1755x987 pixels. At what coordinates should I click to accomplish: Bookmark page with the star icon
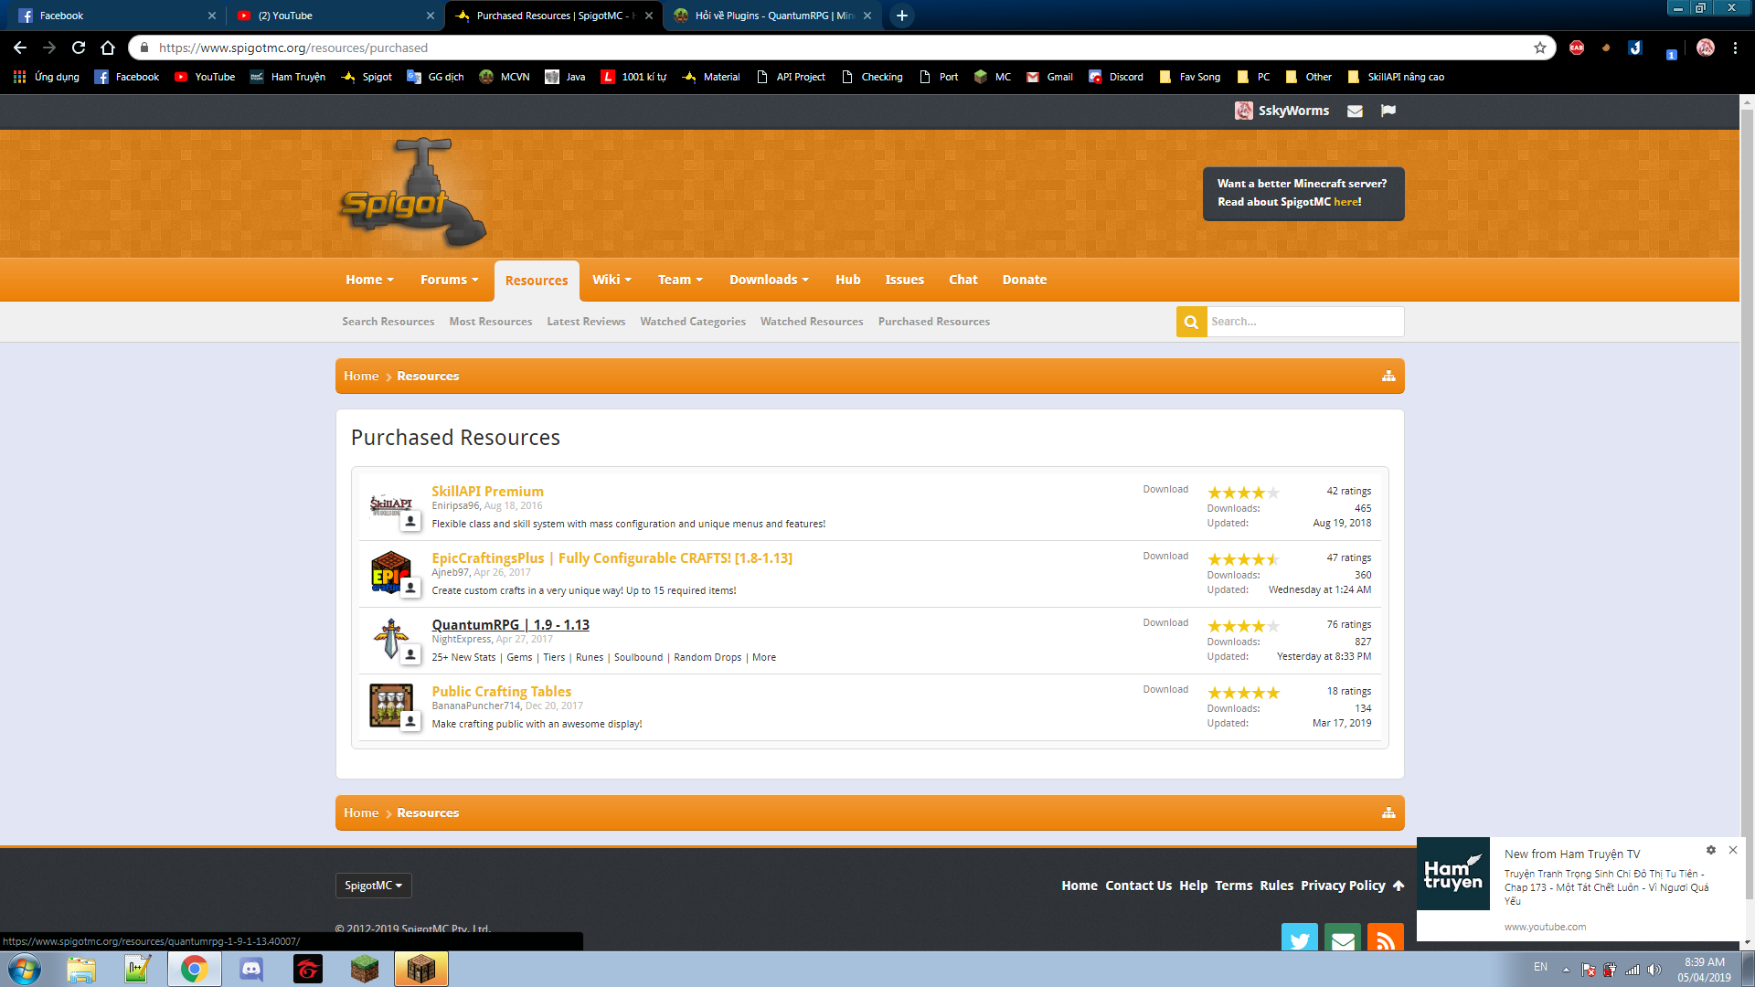(1540, 48)
